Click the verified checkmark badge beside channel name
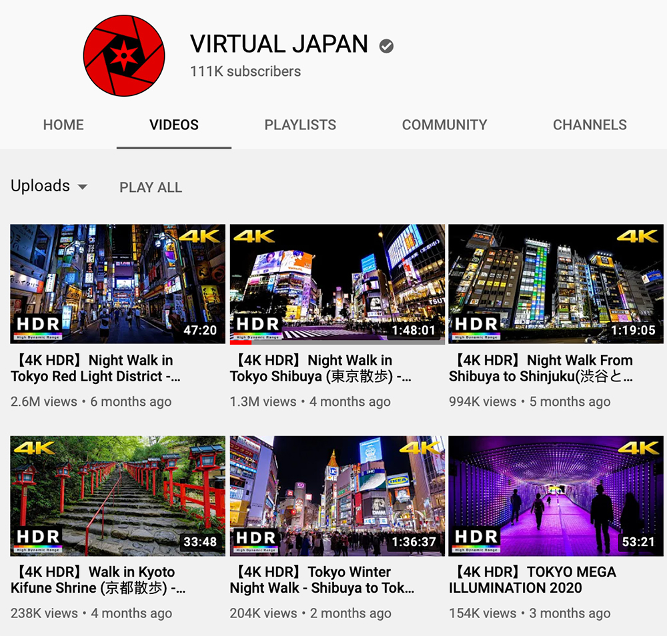This screenshot has height=636, width=667. point(386,45)
